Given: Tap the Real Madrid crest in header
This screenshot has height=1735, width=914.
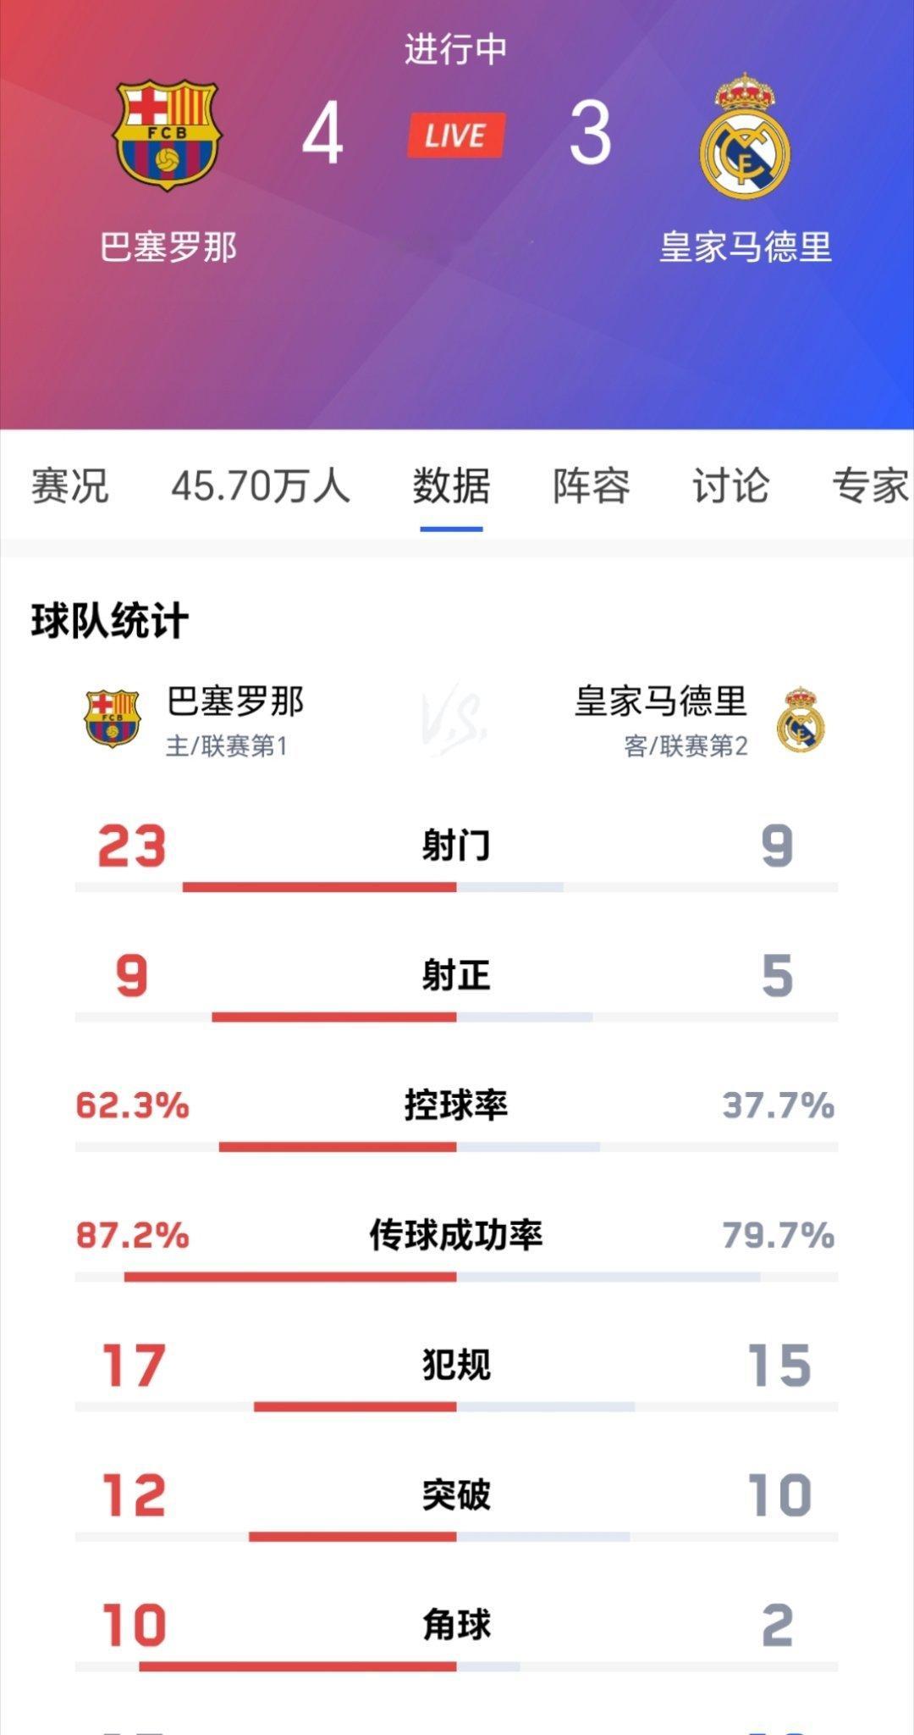Looking at the screenshot, I should 745,136.
